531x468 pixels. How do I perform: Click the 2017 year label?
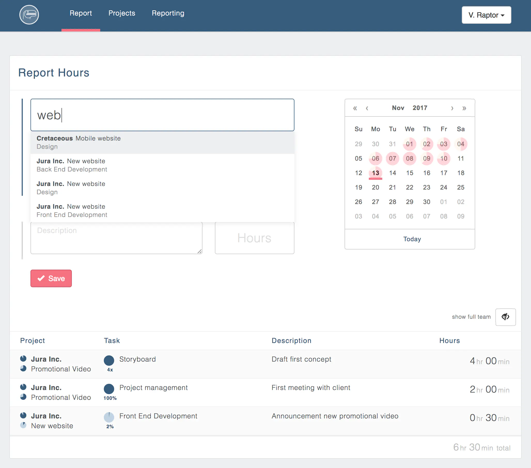[420, 108]
